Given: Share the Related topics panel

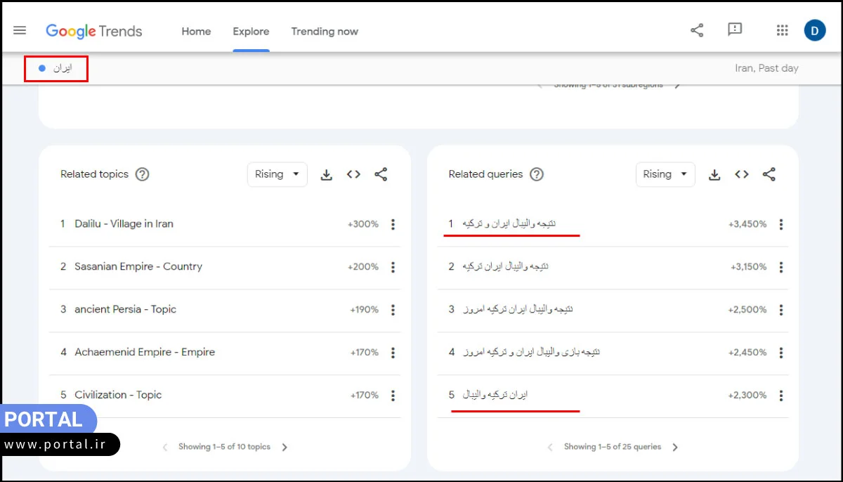Looking at the screenshot, I should click(381, 174).
